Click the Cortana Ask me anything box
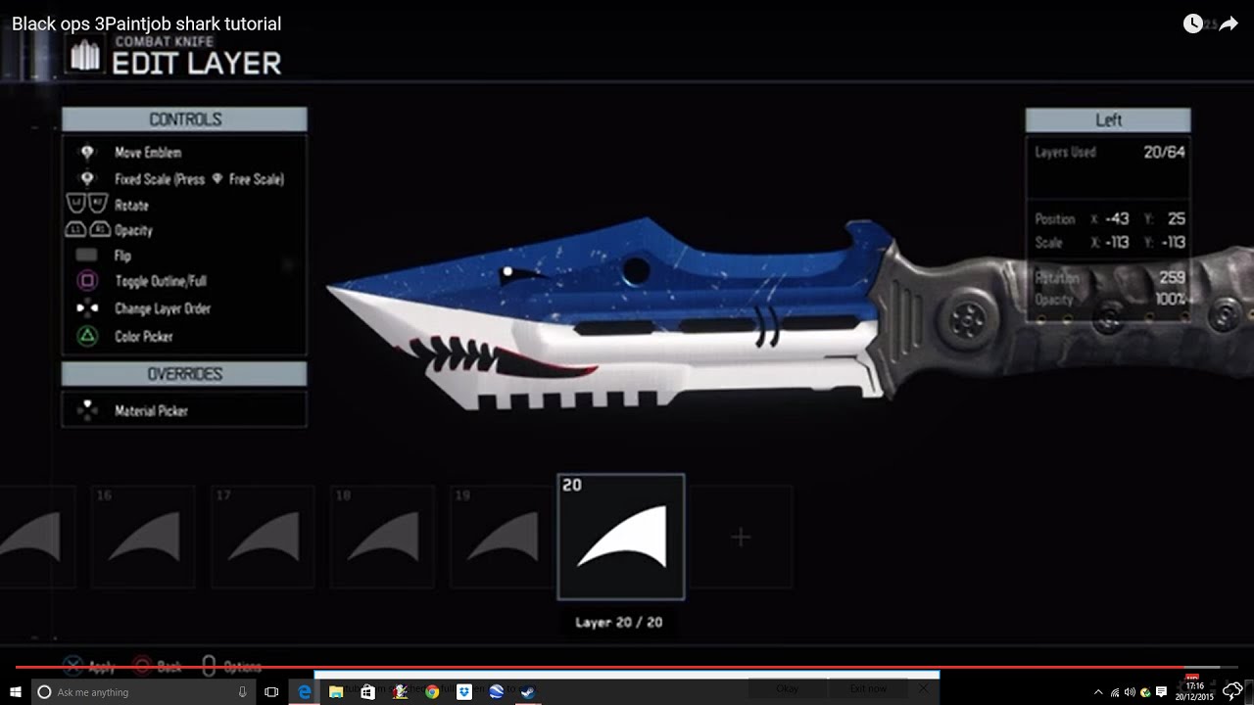 click(143, 691)
